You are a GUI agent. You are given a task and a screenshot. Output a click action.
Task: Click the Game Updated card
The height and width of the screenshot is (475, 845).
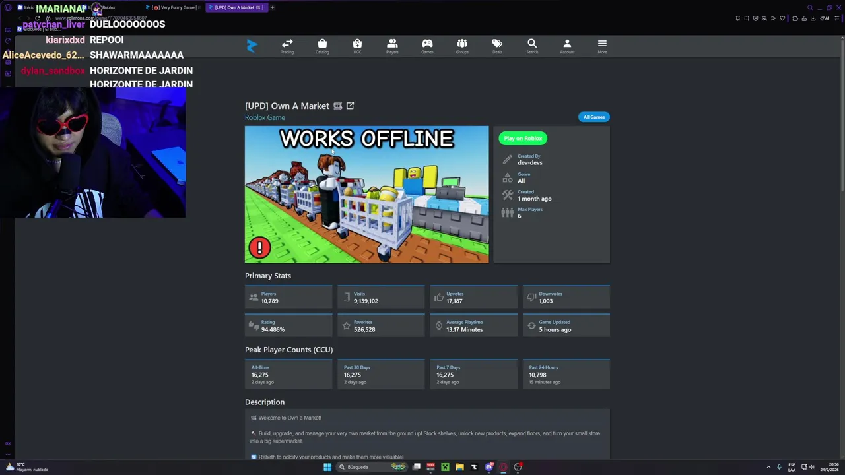pyautogui.click(x=566, y=325)
